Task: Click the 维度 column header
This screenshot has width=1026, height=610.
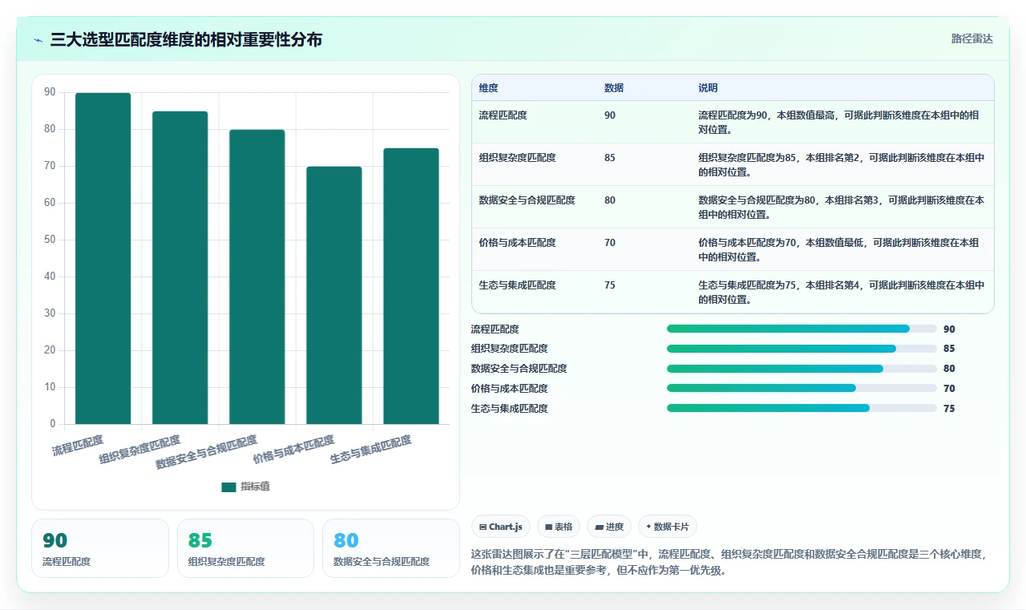Action: (488, 87)
